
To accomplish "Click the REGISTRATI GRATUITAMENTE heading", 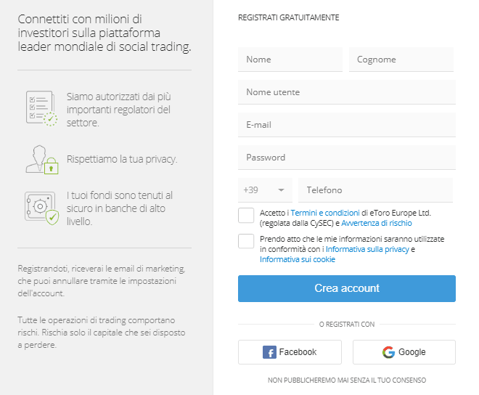I will point(288,17).
